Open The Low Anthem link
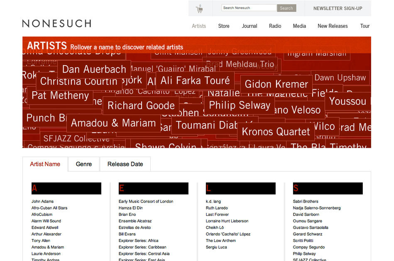This screenshot has height=261, width=394. pos(221,241)
